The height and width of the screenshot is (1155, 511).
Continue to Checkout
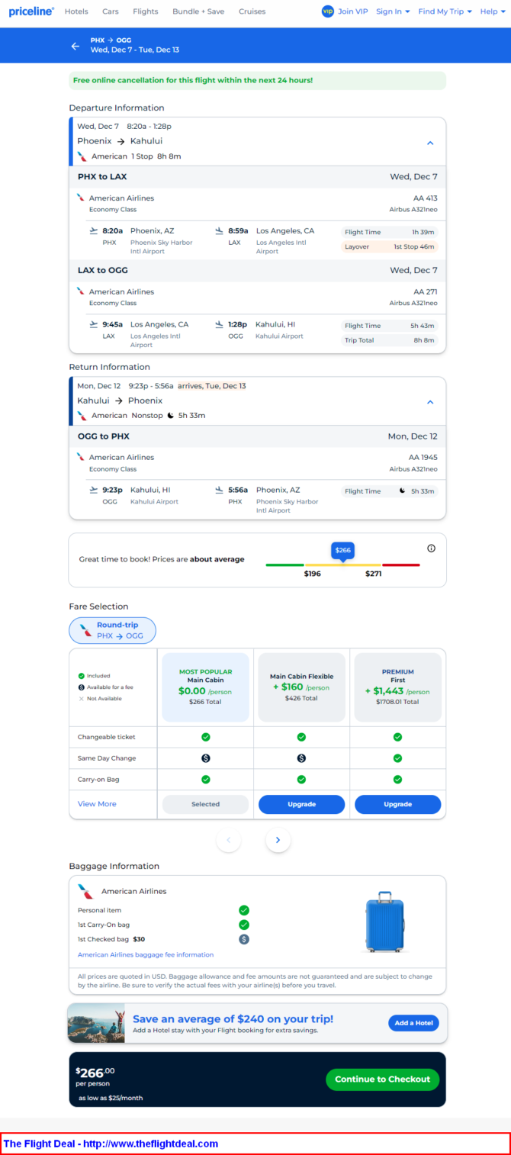[x=382, y=1079]
